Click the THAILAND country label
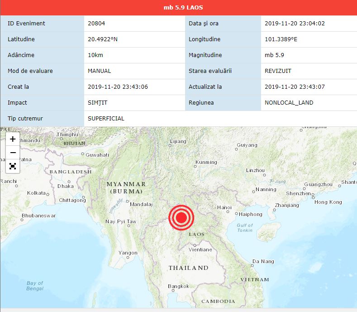The image size is (357, 312). [x=189, y=268]
